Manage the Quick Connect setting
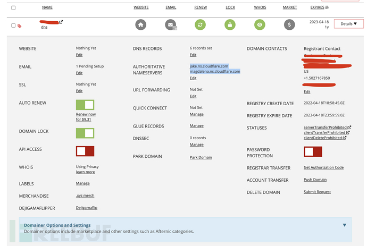Viewport: 367px width, 246px height. click(197, 114)
